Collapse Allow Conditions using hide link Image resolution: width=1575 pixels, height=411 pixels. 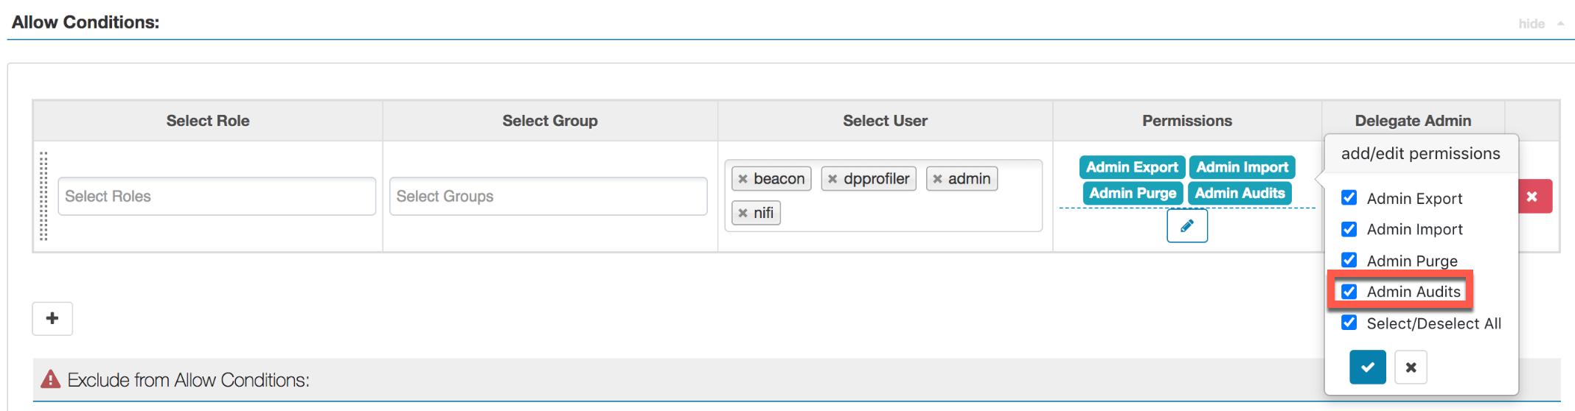(1531, 24)
